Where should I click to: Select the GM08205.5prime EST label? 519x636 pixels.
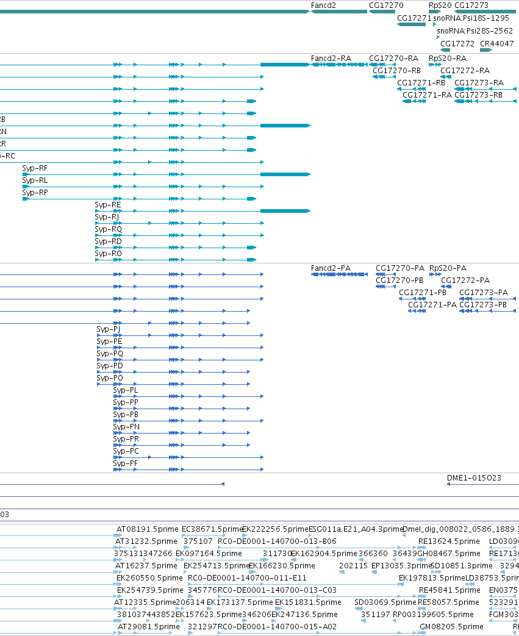451,627
